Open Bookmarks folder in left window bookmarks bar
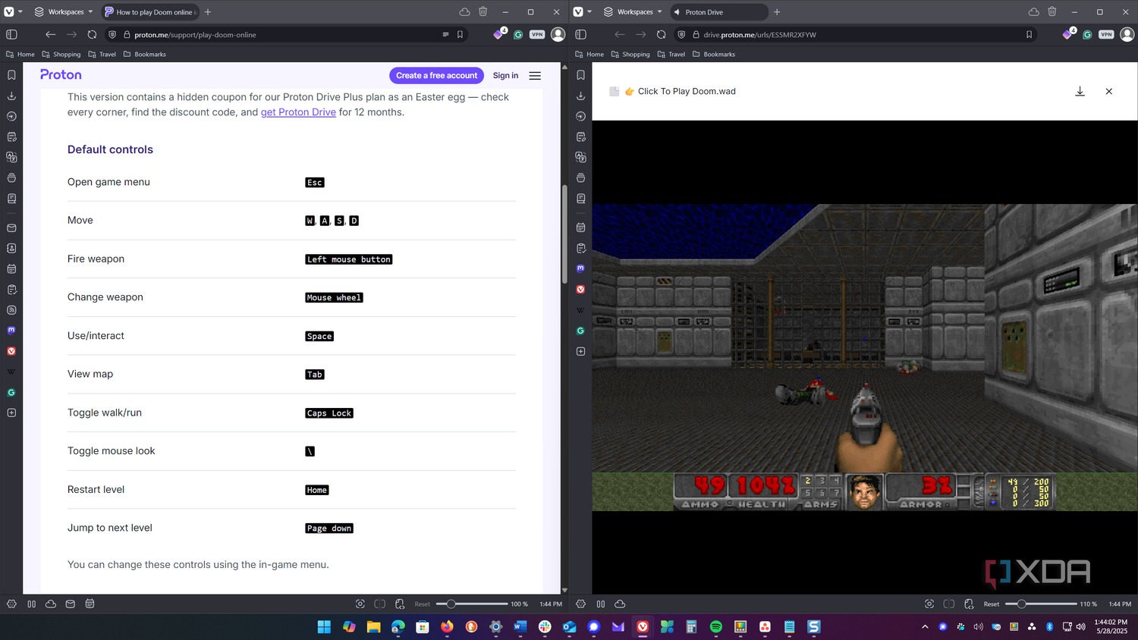1138x640 pixels. click(x=144, y=54)
